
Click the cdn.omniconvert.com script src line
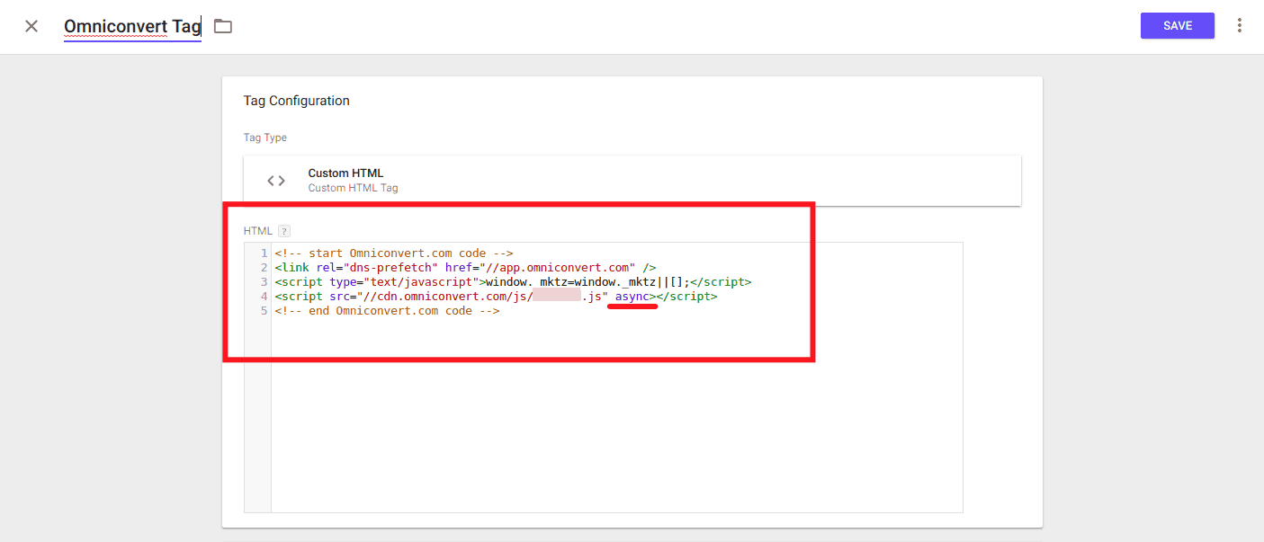click(x=496, y=297)
